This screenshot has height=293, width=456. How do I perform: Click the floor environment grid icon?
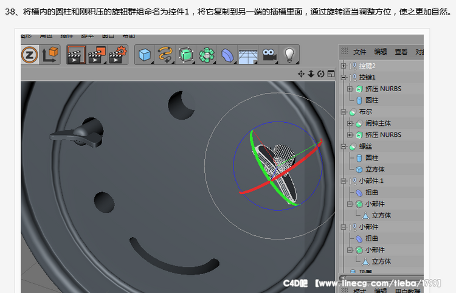point(248,56)
